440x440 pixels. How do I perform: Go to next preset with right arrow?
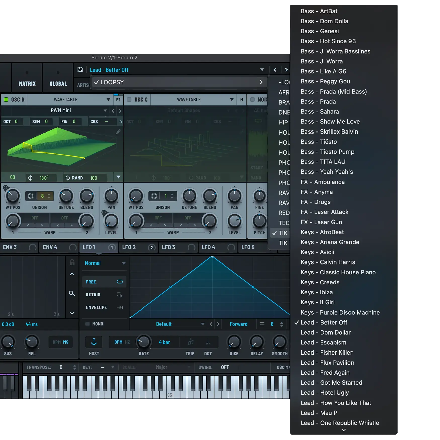[286, 70]
